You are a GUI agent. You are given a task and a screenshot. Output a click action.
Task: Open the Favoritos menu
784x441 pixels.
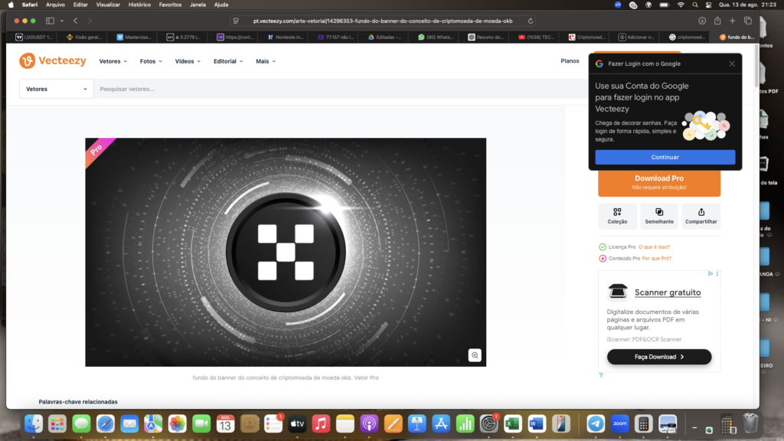coord(170,5)
